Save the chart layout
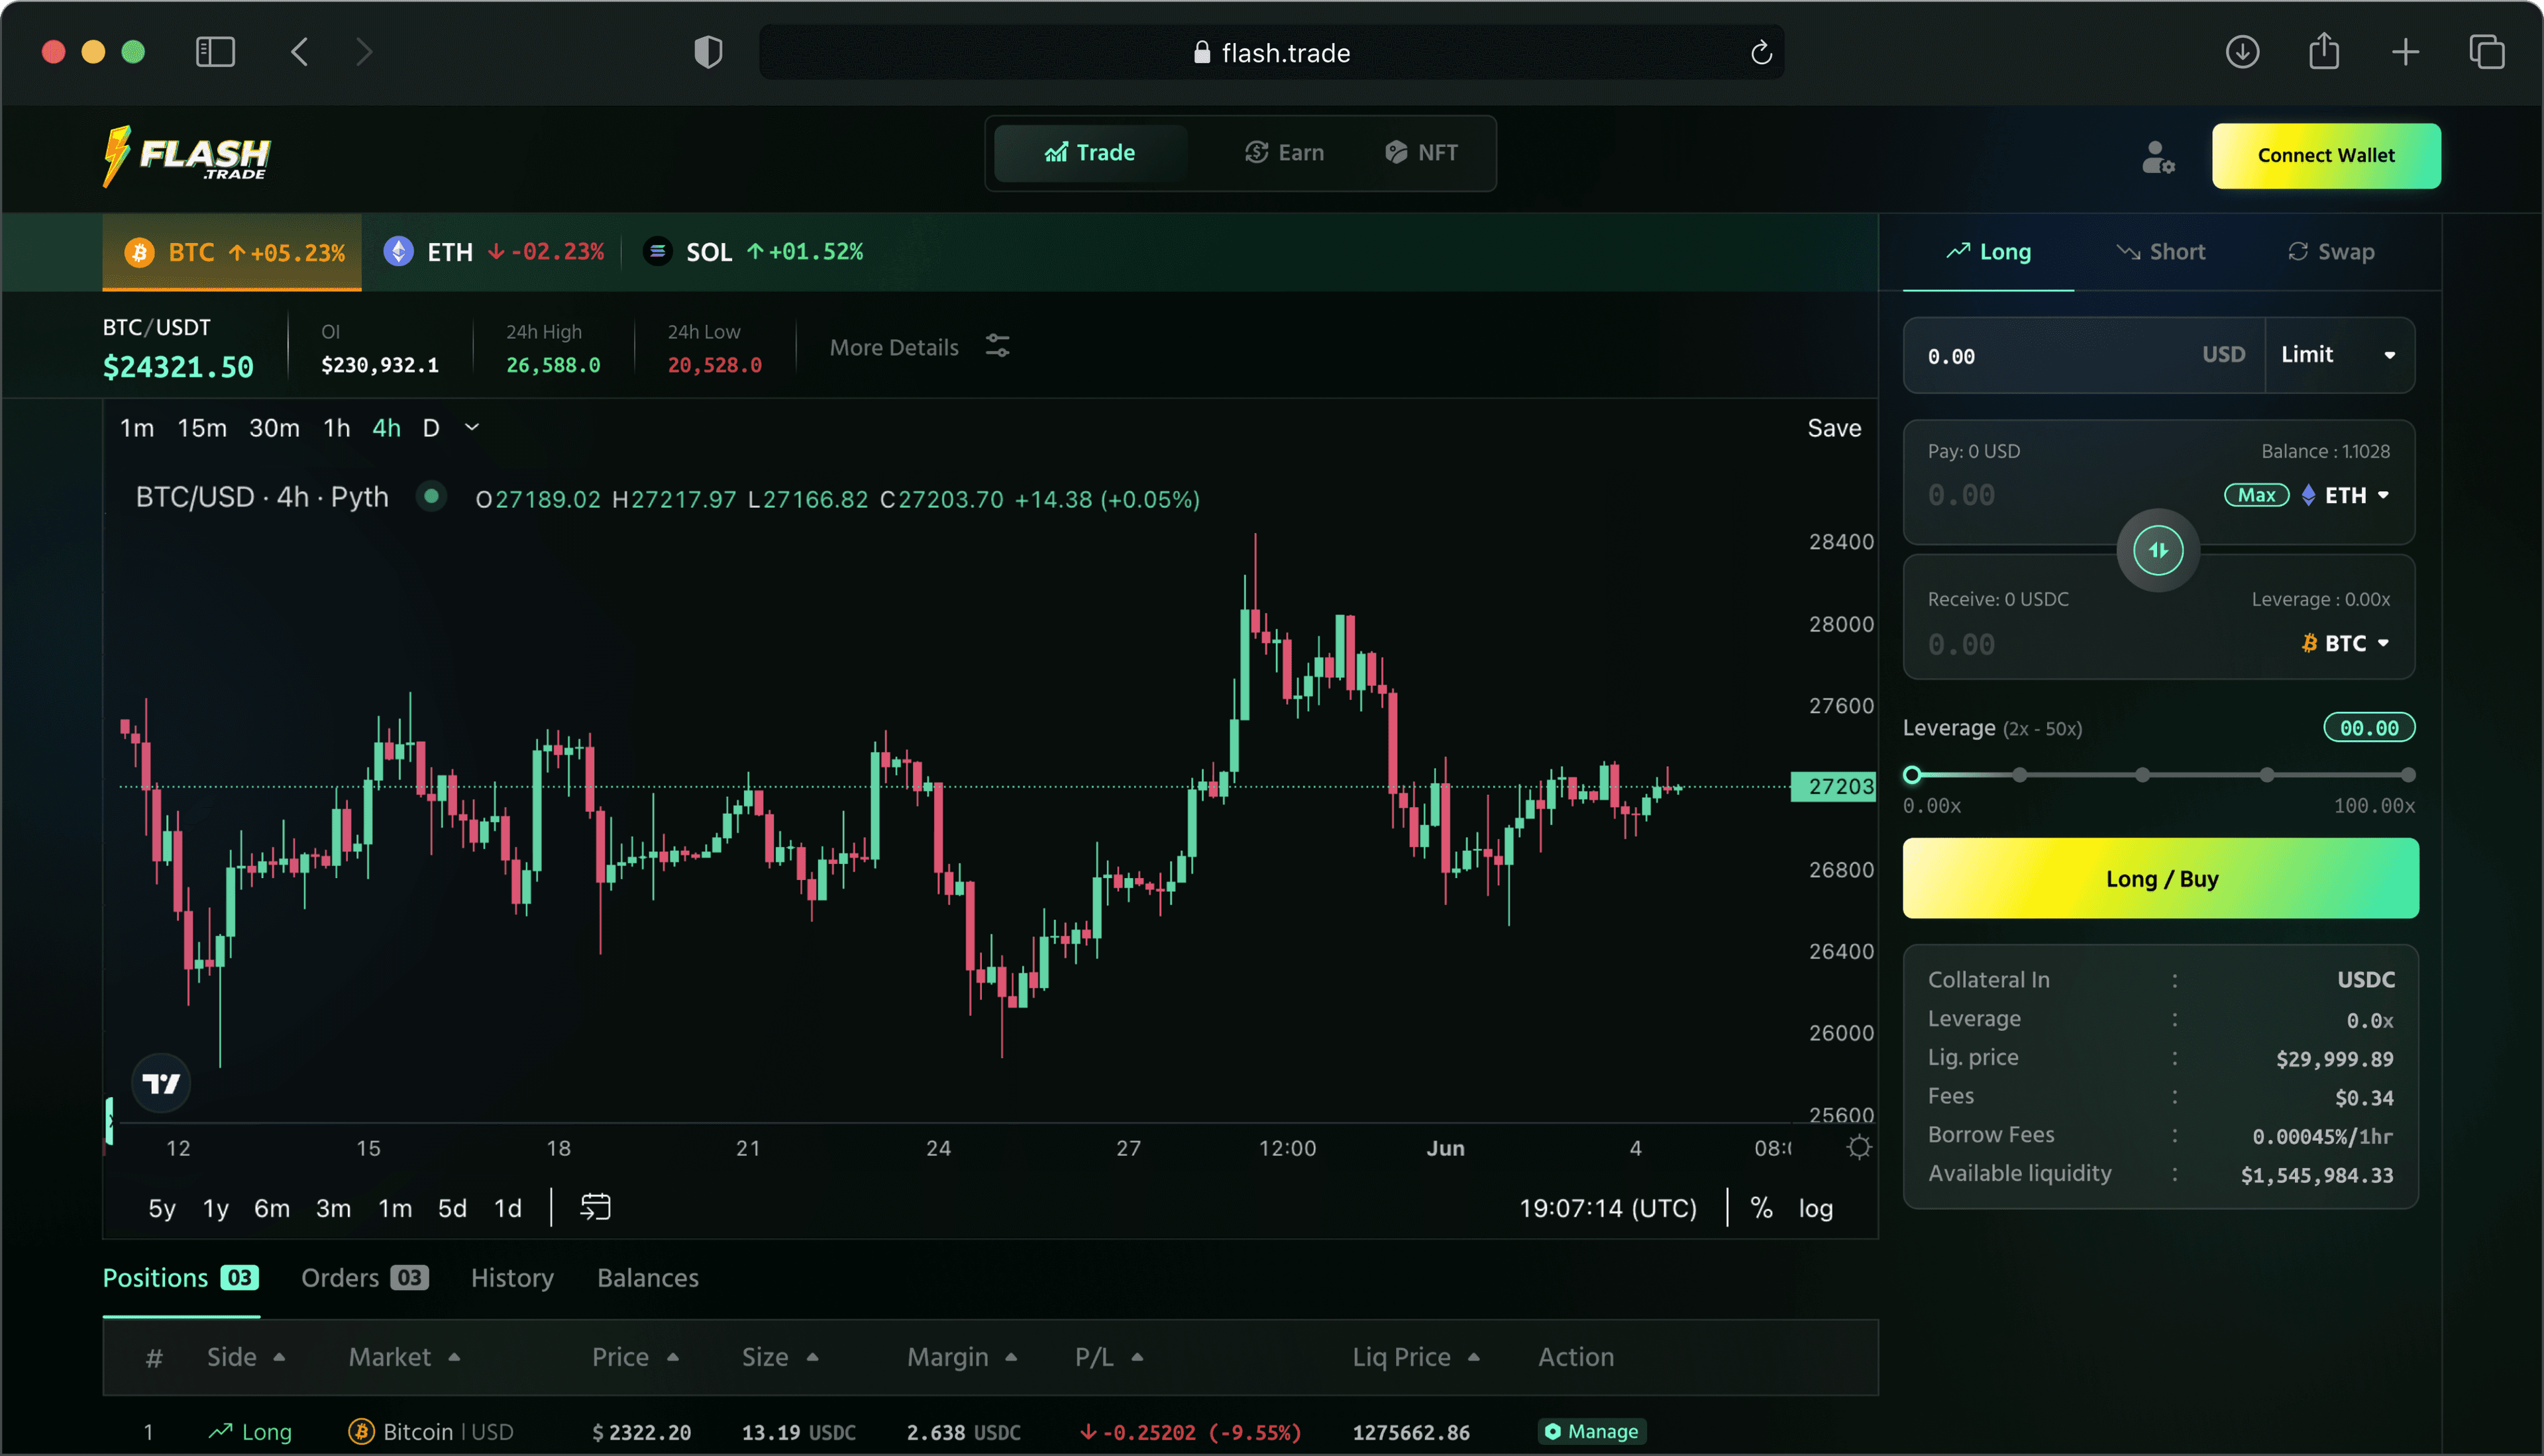2544x1456 pixels. tap(1834, 428)
